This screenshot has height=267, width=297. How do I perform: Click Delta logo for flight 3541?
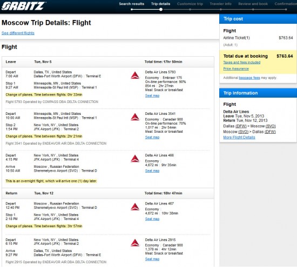click(135, 117)
